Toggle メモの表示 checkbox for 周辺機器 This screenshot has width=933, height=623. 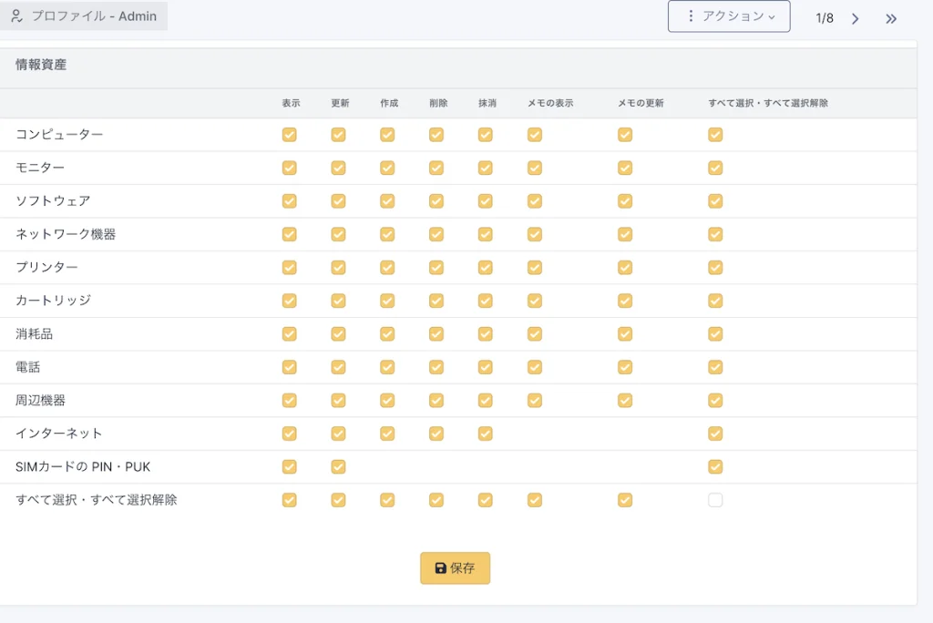pyautogui.click(x=535, y=401)
